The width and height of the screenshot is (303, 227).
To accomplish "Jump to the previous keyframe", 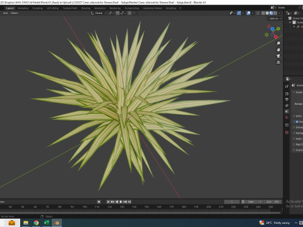I will point(112,202).
